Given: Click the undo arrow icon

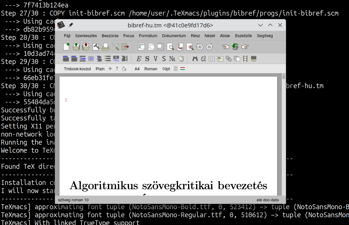Looking at the screenshot, I should tap(200, 47).
